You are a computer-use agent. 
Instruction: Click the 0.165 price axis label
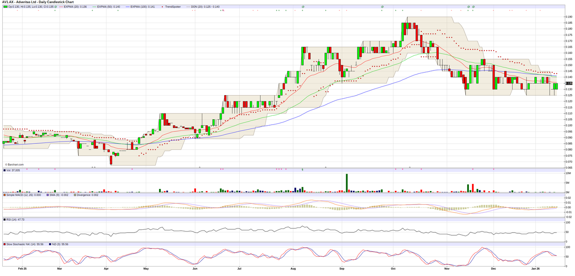click(568, 47)
